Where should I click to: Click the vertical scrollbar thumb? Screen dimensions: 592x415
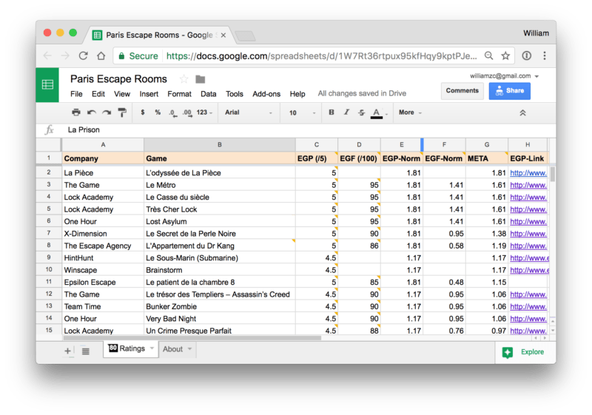(x=553, y=174)
